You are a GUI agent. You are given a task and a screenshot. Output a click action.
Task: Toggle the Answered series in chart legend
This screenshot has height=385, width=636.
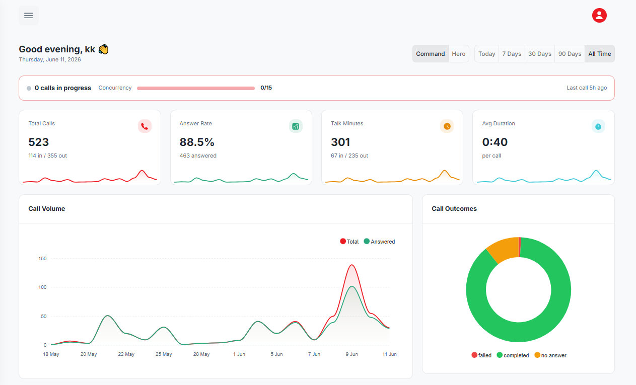coord(379,242)
